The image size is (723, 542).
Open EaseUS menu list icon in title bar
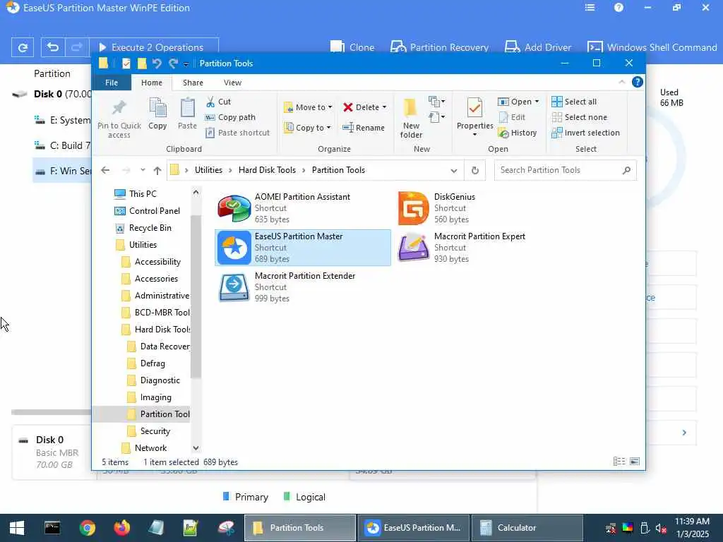point(590,7)
